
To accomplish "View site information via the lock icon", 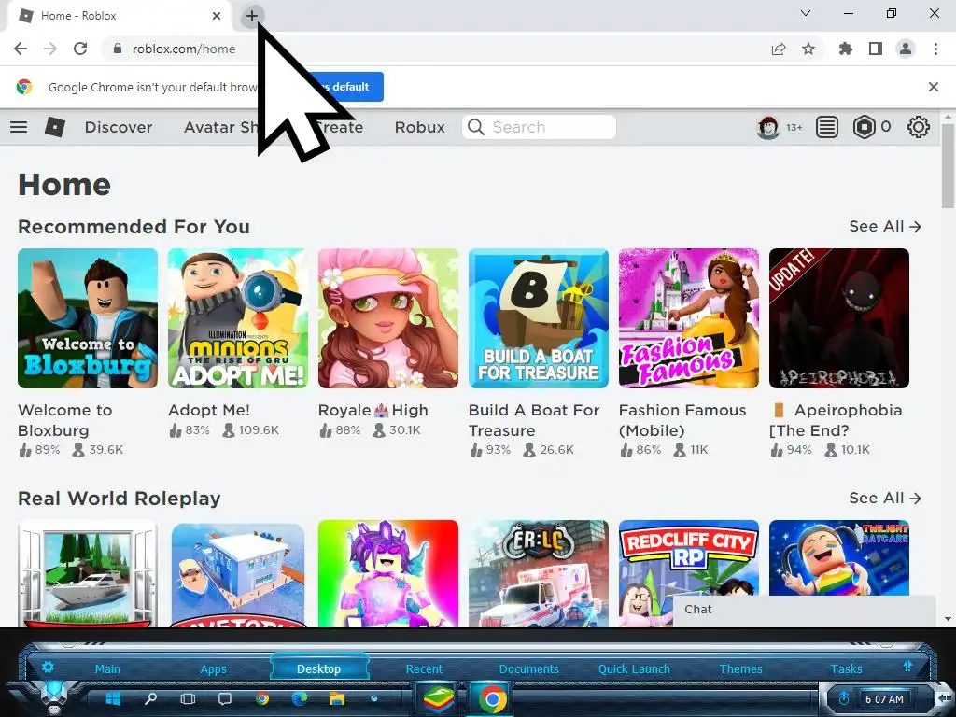I will [x=118, y=49].
